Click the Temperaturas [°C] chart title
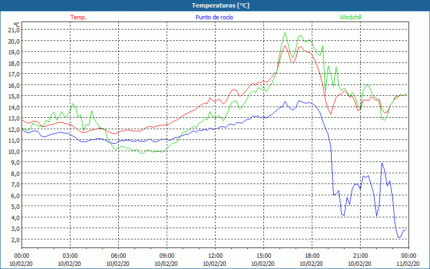Screen dimensions: 430x269 pos(220,5)
